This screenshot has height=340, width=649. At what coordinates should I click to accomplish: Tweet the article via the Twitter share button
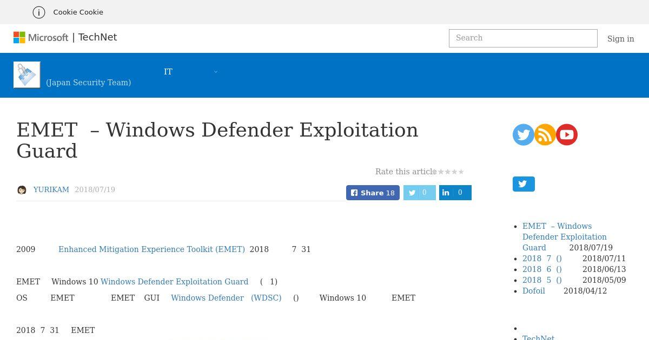(x=420, y=193)
